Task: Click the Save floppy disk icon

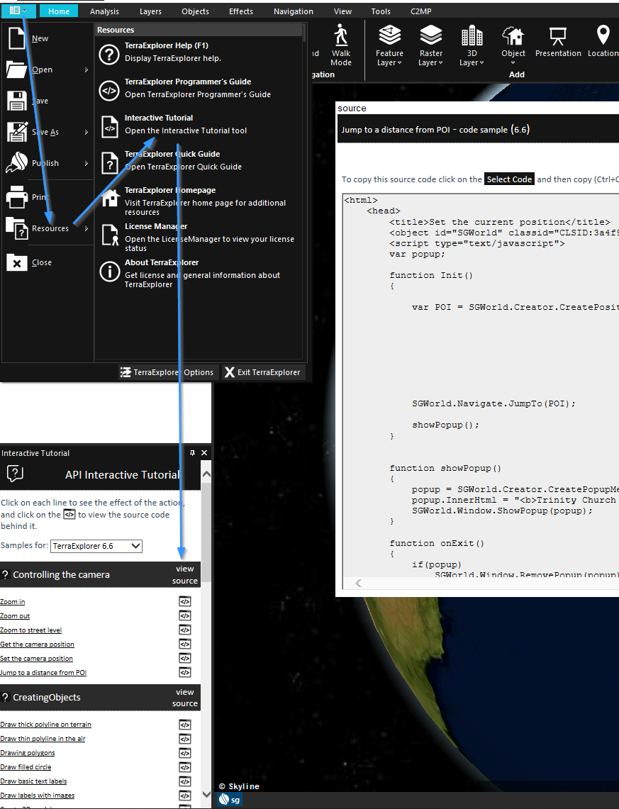Action: point(16,101)
